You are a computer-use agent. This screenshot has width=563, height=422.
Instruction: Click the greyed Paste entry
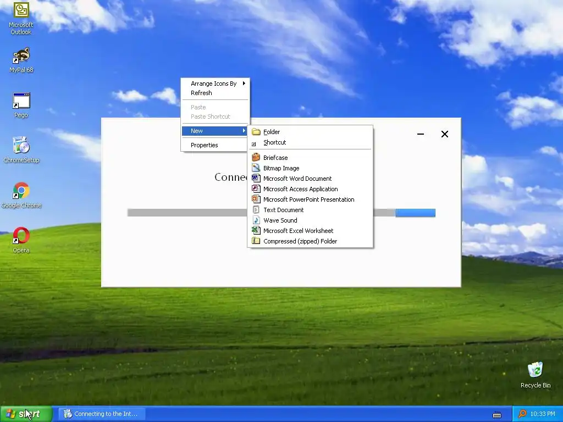point(215,107)
